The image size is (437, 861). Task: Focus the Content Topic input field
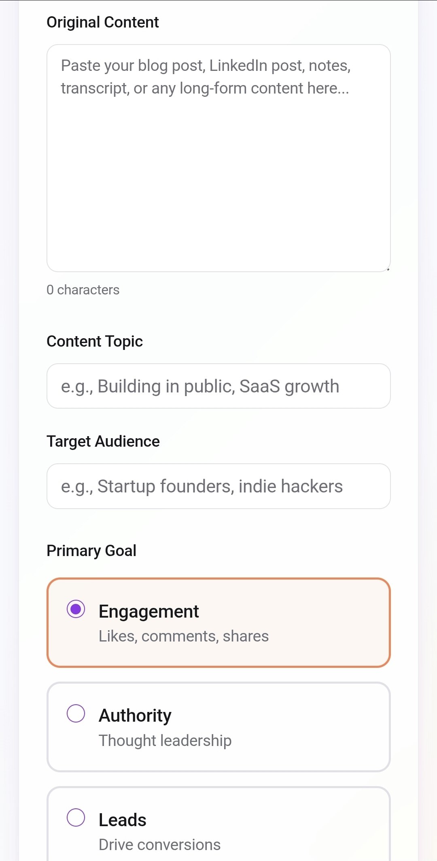[218, 386]
